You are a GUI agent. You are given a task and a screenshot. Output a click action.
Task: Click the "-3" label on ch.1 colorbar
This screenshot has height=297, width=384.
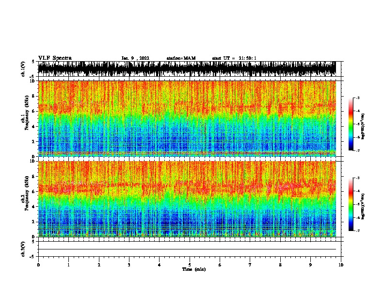click(357, 98)
